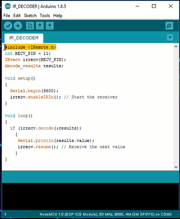This screenshot has width=180, height=219.
Task: Click the comment // Receive the next value
Action: 93,147
